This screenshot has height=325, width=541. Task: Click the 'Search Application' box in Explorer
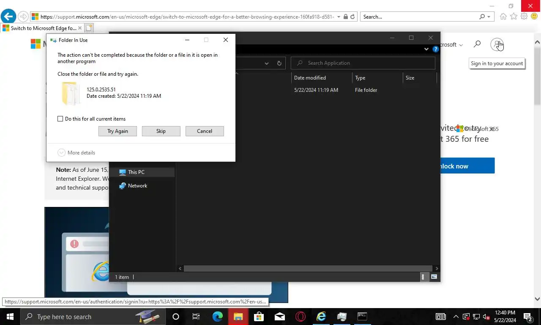363,63
